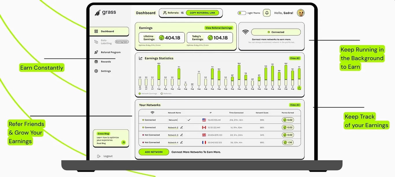
Task: Click the Earnings Statistics chart icon
Action: click(141, 58)
